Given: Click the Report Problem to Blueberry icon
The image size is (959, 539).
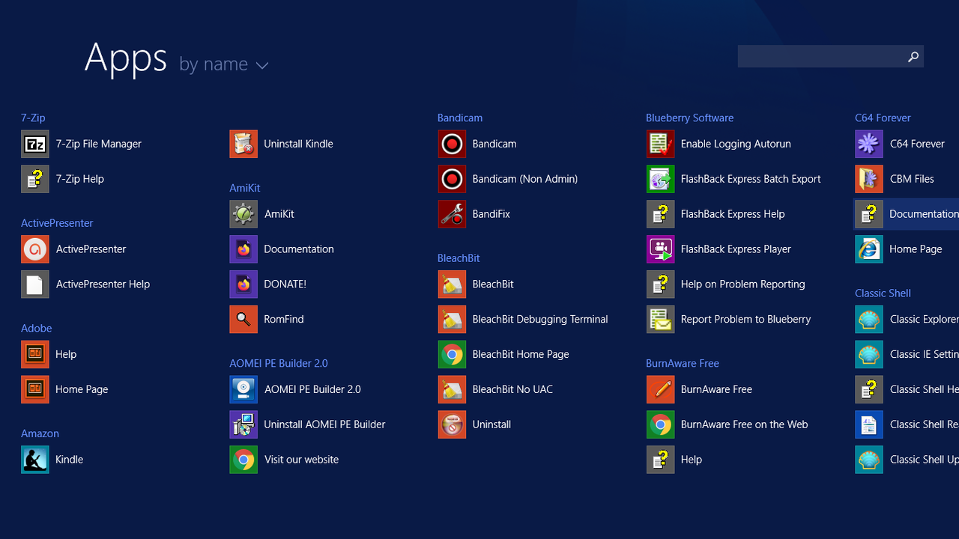Looking at the screenshot, I should point(660,319).
